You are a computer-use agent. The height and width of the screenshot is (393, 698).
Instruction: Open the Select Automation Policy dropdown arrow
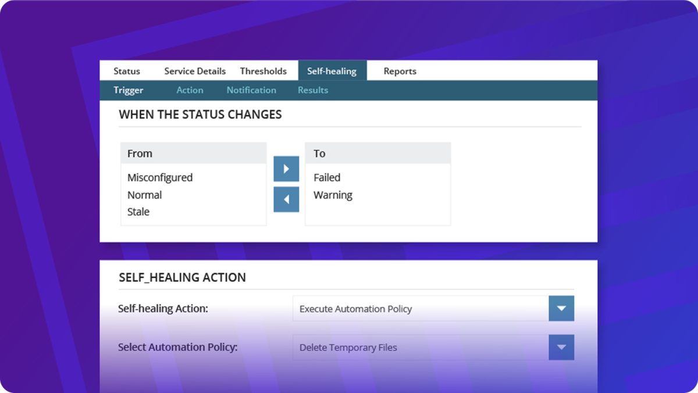(561, 348)
